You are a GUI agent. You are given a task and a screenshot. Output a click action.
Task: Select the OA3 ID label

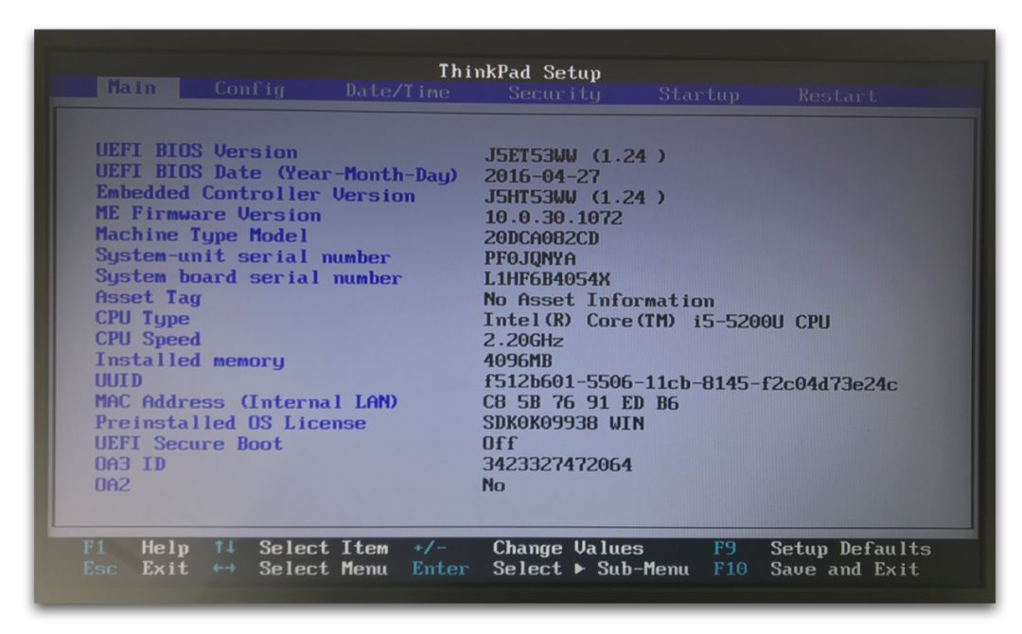point(131,464)
